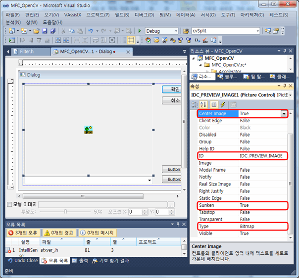Viewport: 299px width, 278px height.
Task: Toggle the 3개의 오류 errors filter
Action: point(24,232)
